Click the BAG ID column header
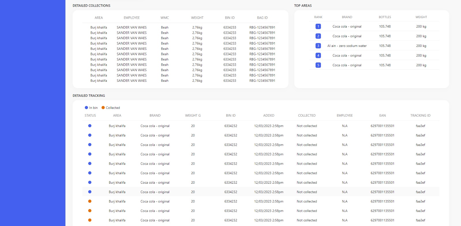 262,18
